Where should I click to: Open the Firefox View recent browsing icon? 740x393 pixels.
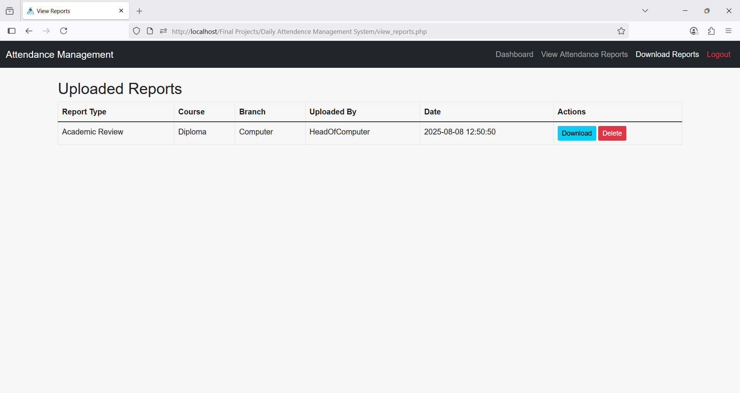tap(10, 11)
